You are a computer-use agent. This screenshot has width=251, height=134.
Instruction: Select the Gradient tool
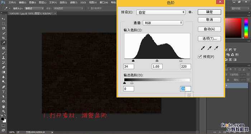[x=3, y=72]
